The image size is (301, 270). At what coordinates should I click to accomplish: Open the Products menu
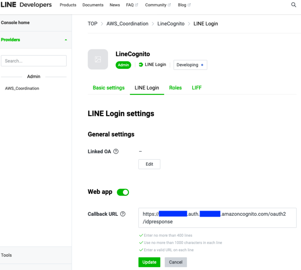point(68,5)
